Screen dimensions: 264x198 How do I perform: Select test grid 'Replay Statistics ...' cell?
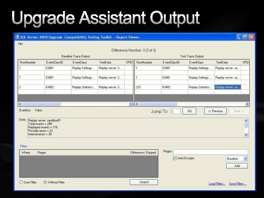pyautogui.click(x=201, y=87)
